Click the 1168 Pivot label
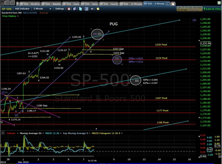 coord(163,122)
